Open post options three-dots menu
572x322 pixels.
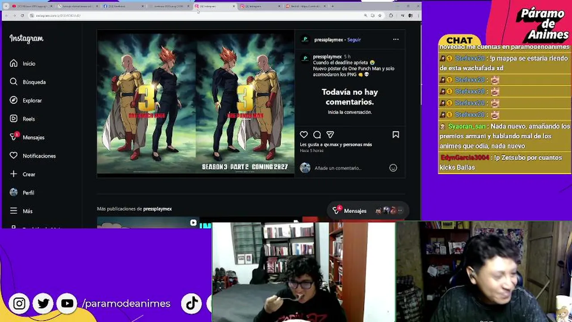pos(395,39)
